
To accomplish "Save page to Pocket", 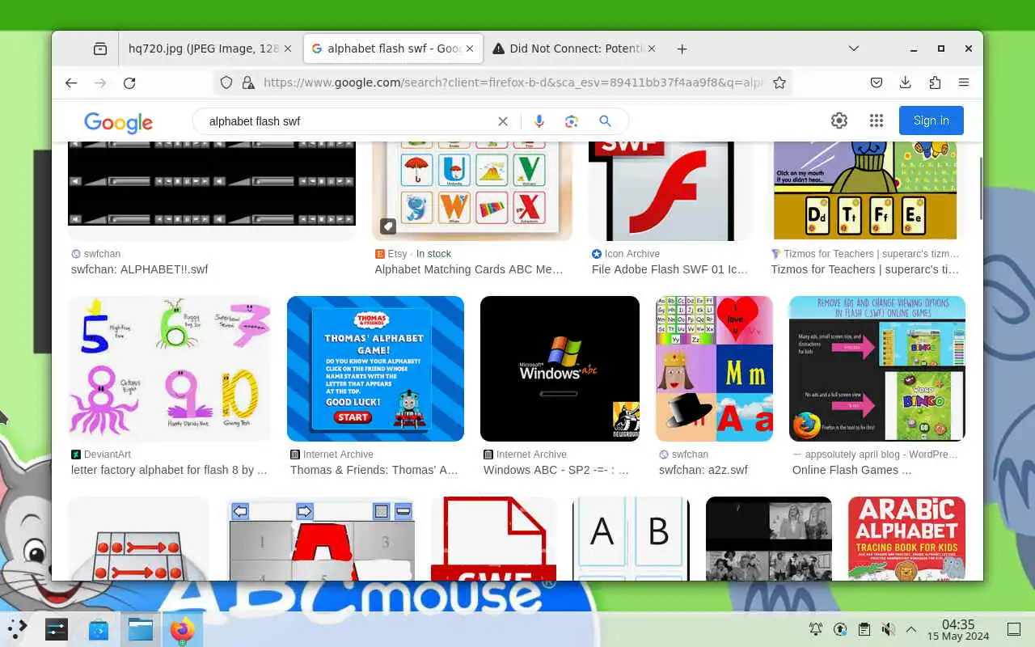I will pos(877,82).
